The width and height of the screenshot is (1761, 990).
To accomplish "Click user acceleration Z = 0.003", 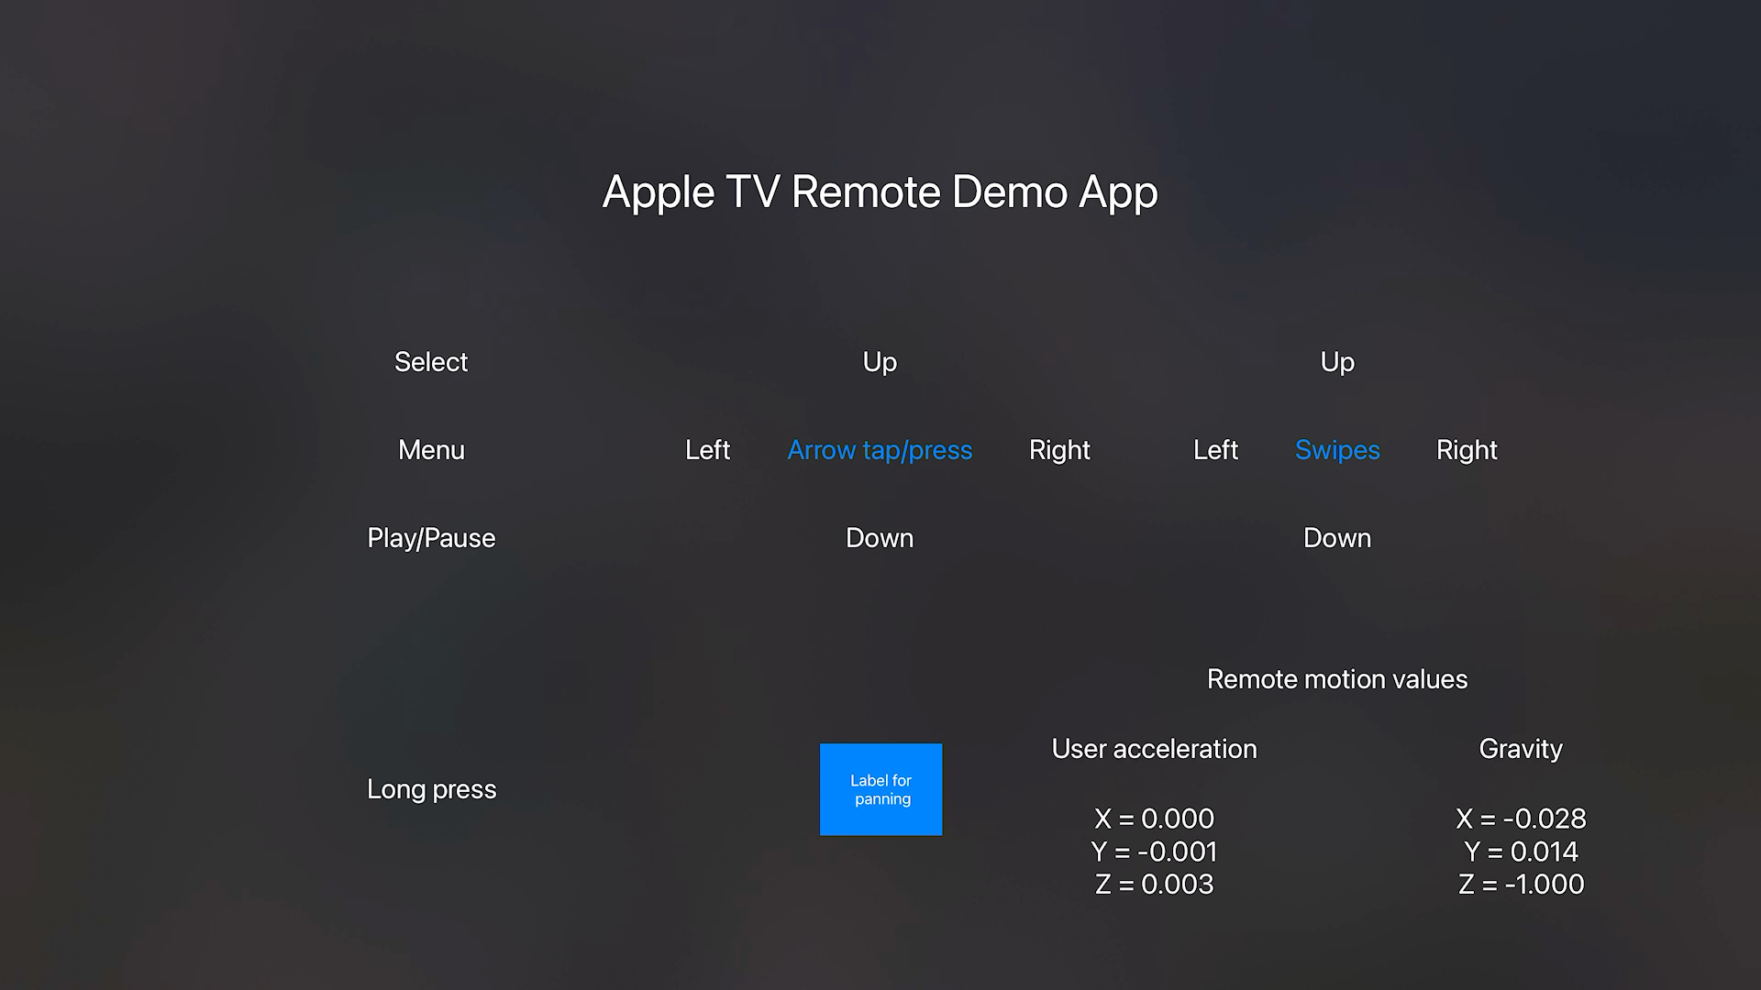I will click(1154, 885).
